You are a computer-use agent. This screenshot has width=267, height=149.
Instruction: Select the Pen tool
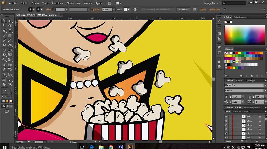pos(4,31)
